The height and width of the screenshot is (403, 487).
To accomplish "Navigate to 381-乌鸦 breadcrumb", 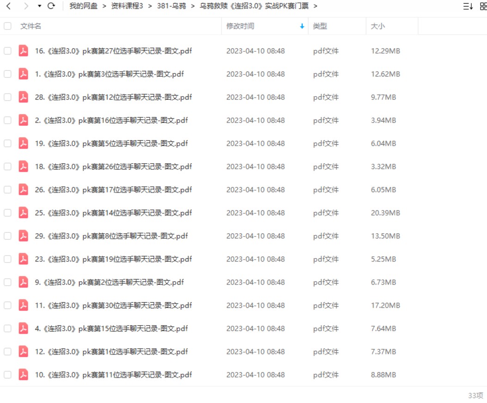I will (x=171, y=6).
